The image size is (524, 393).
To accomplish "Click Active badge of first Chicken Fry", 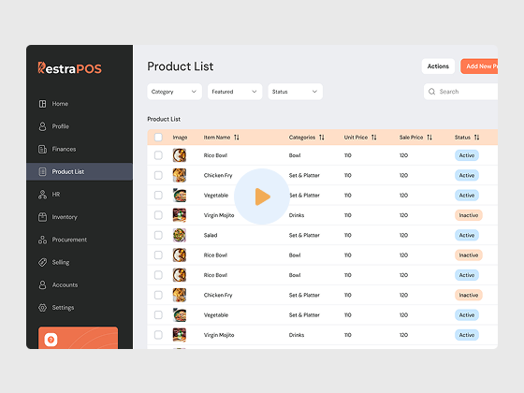I will [x=467, y=176].
